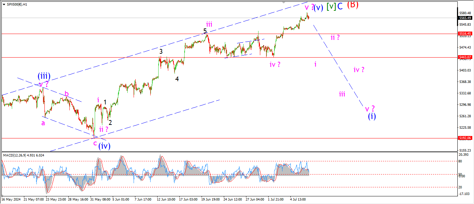The image size is (474, 204).
Task: Click the MACD(12,26,9) indicator label
Action: tap(24, 155)
